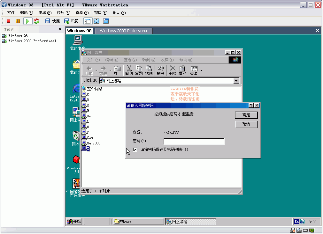This screenshot has height=234, width=323.
Task: Click the 属性 properties toolbar button
Action: 182,70
